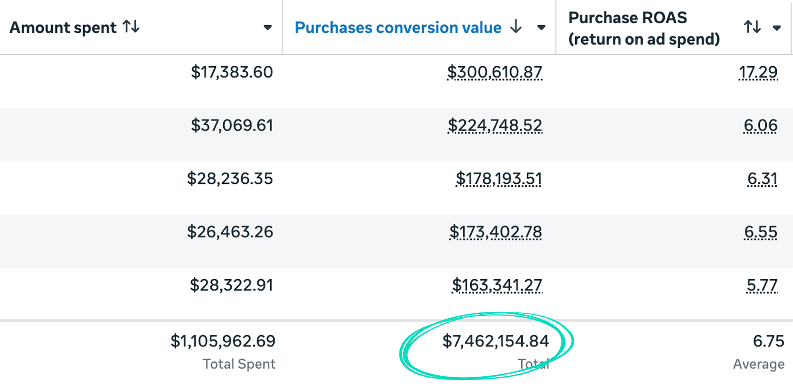Open the 6.06 ROAS value link
Viewport: 793px width, 386px height.
[760, 126]
